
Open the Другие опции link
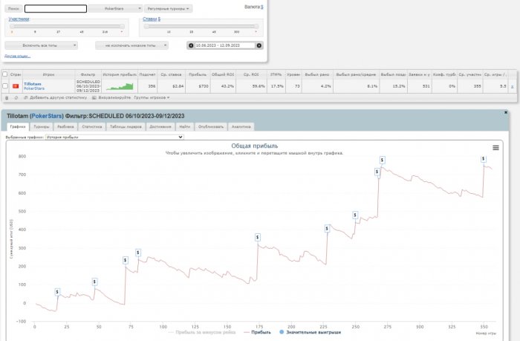(18, 56)
